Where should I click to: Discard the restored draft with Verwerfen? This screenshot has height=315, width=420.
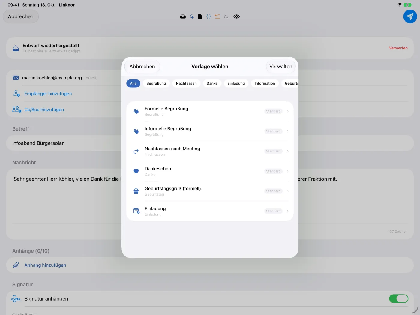[398, 48]
